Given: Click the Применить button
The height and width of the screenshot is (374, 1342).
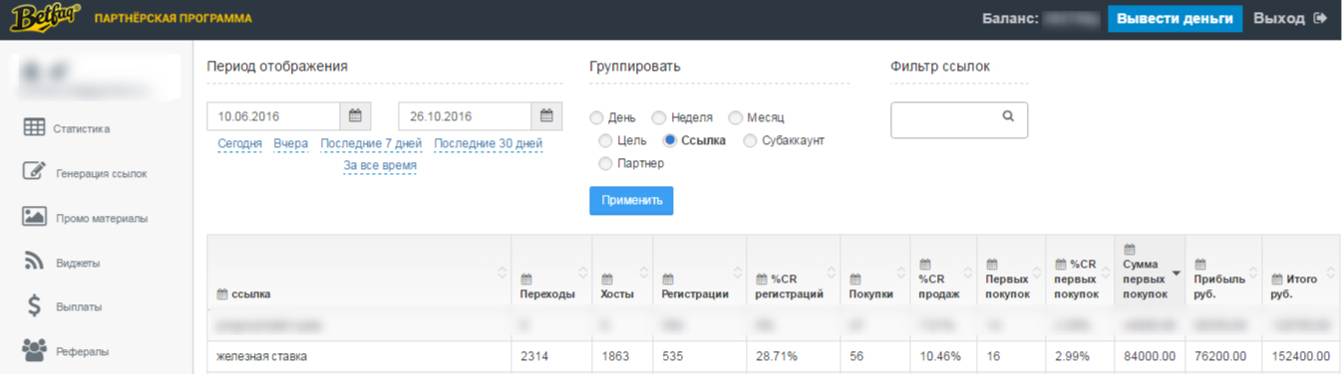Looking at the screenshot, I should coord(631,200).
